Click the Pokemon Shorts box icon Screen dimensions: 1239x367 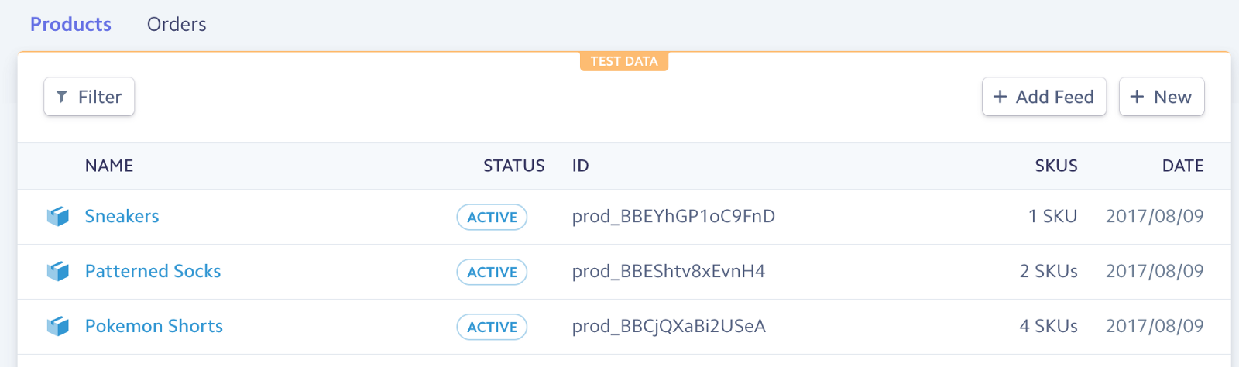coord(58,327)
